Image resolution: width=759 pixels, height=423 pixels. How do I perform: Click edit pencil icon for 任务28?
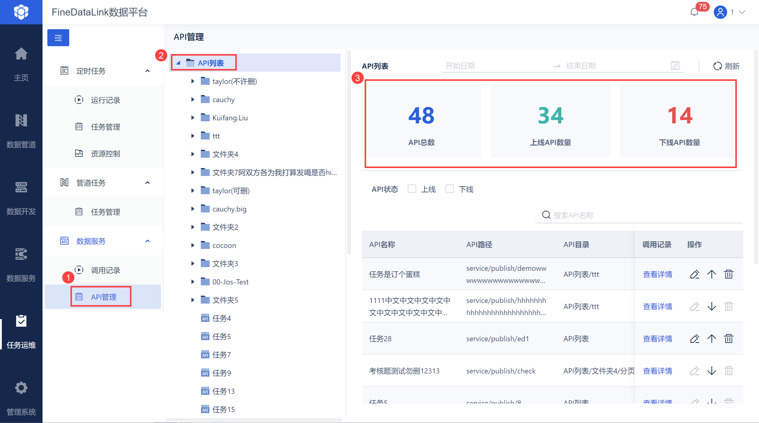point(695,339)
